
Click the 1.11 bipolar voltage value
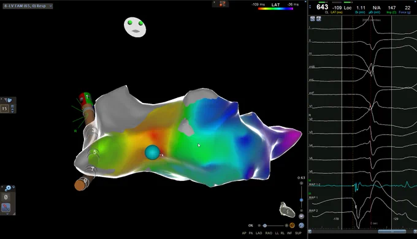pos(361,8)
